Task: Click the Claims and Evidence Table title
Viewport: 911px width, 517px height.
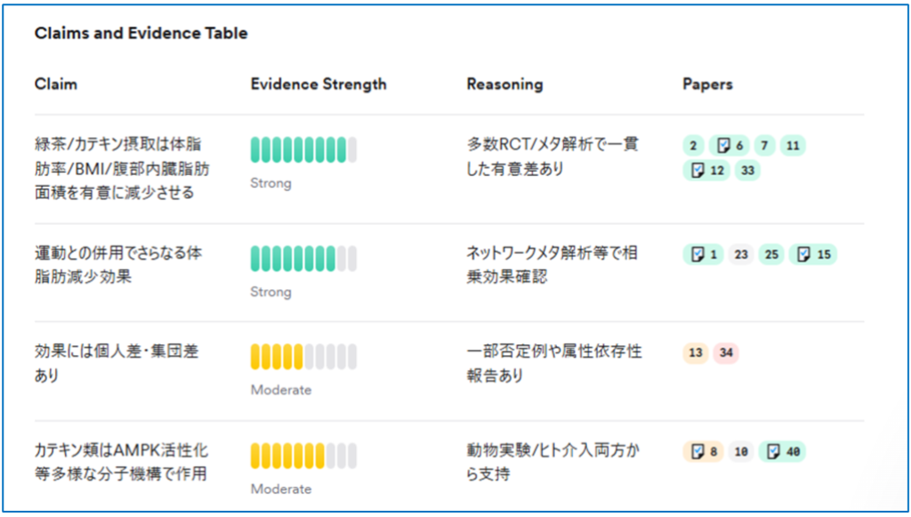Action: coord(141,33)
